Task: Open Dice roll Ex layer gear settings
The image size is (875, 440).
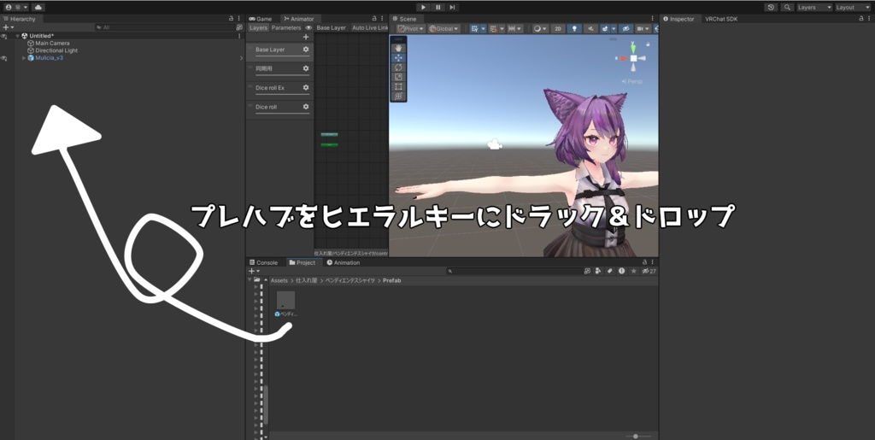Action: point(306,87)
